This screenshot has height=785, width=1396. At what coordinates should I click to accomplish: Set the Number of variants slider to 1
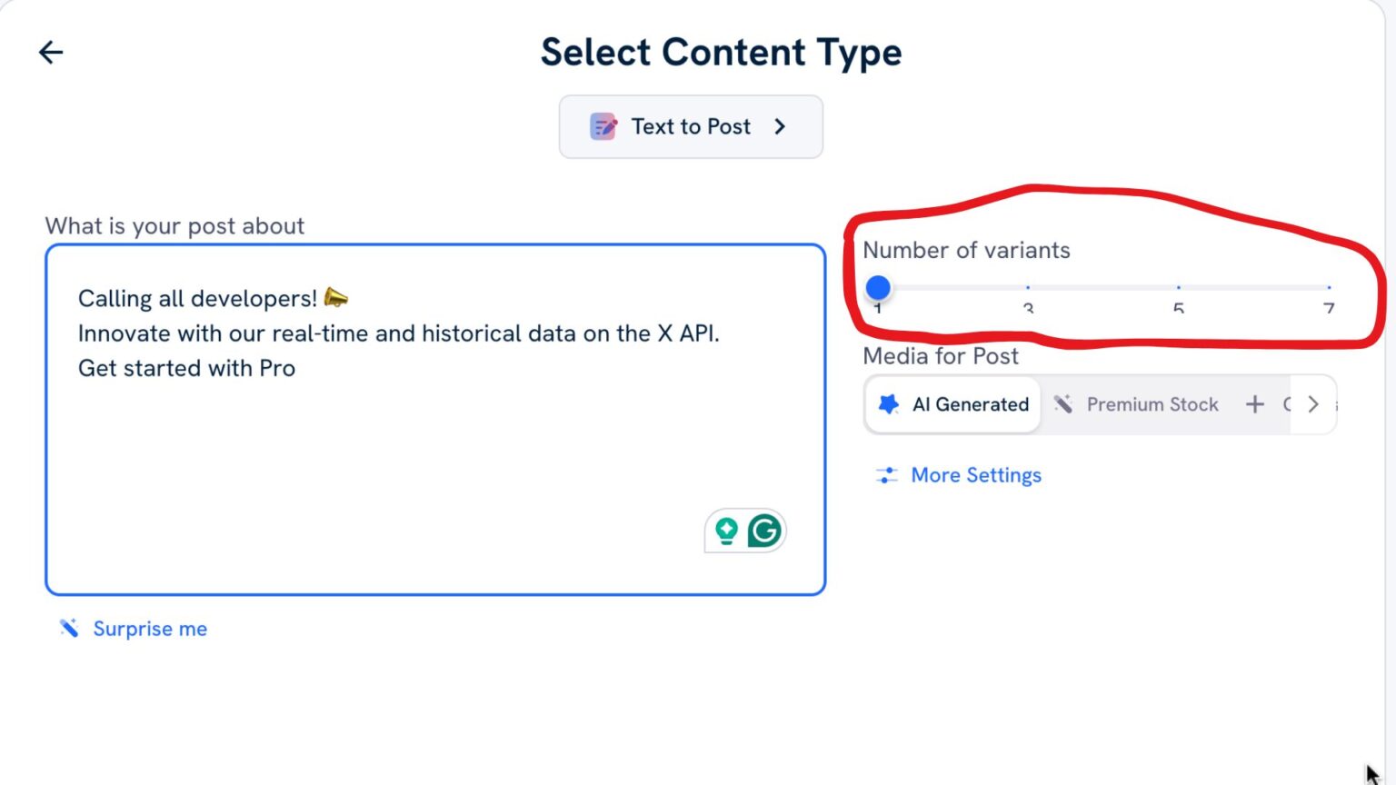[878, 287]
